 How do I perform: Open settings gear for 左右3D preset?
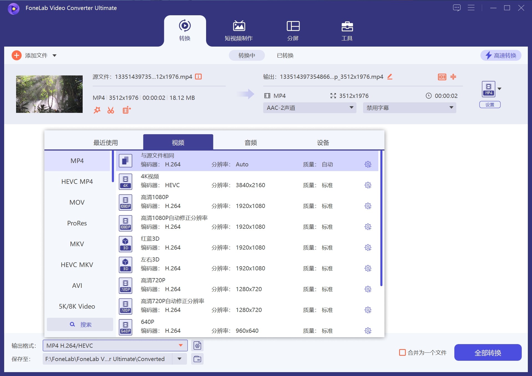coord(368,268)
